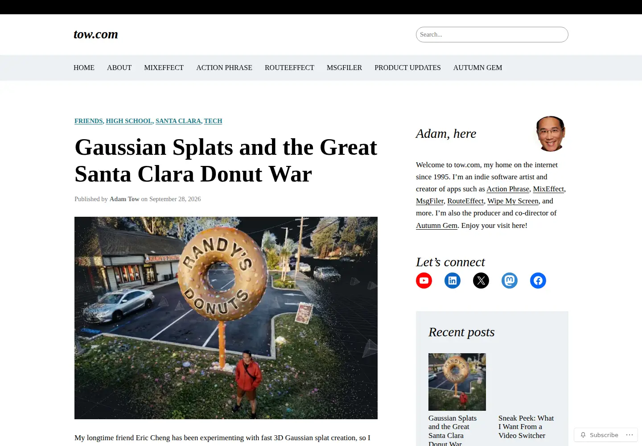Image resolution: width=642 pixels, height=446 pixels.
Task: Open the ABOUT menu item
Action: tap(119, 68)
